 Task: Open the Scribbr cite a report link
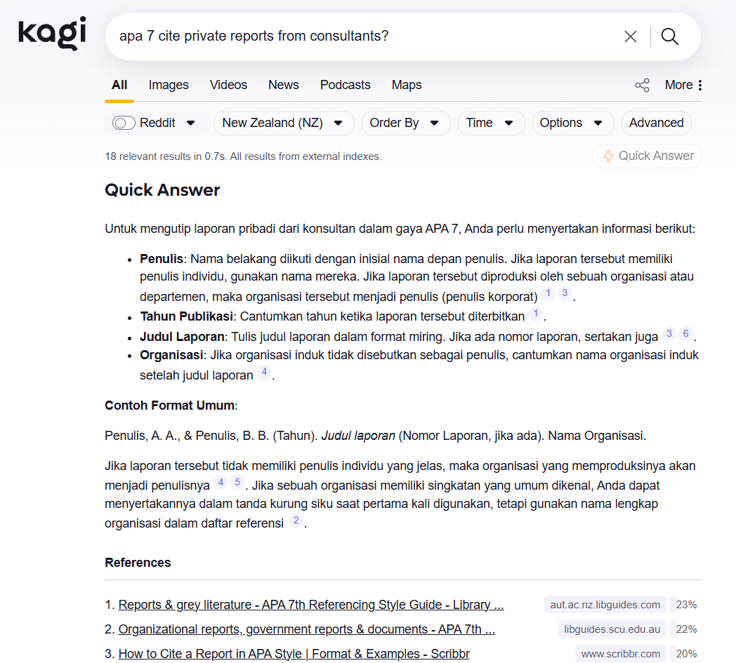pos(294,654)
